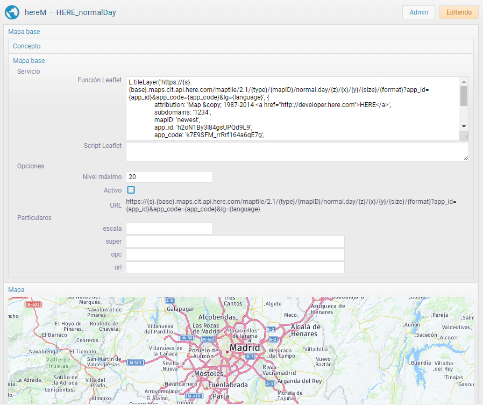Collapse the top-level Mapa base section

tap(24, 32)
